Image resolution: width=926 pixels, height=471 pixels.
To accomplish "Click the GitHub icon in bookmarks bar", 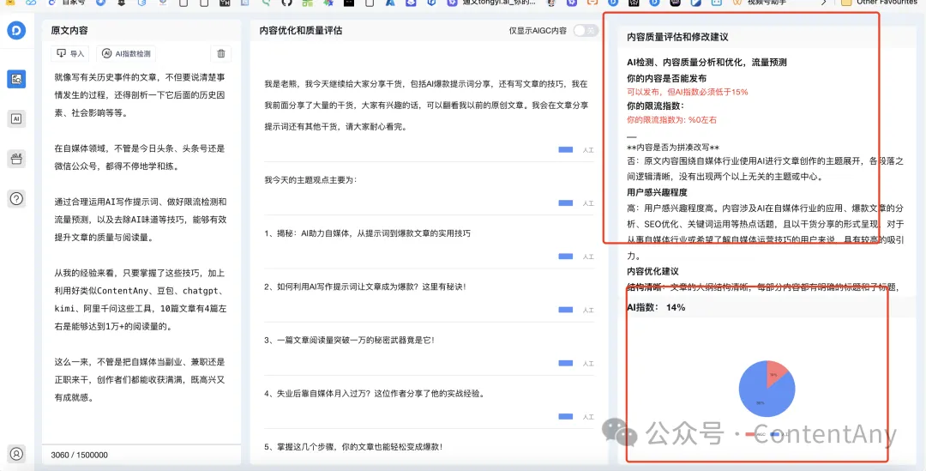I will coord(286,3).
